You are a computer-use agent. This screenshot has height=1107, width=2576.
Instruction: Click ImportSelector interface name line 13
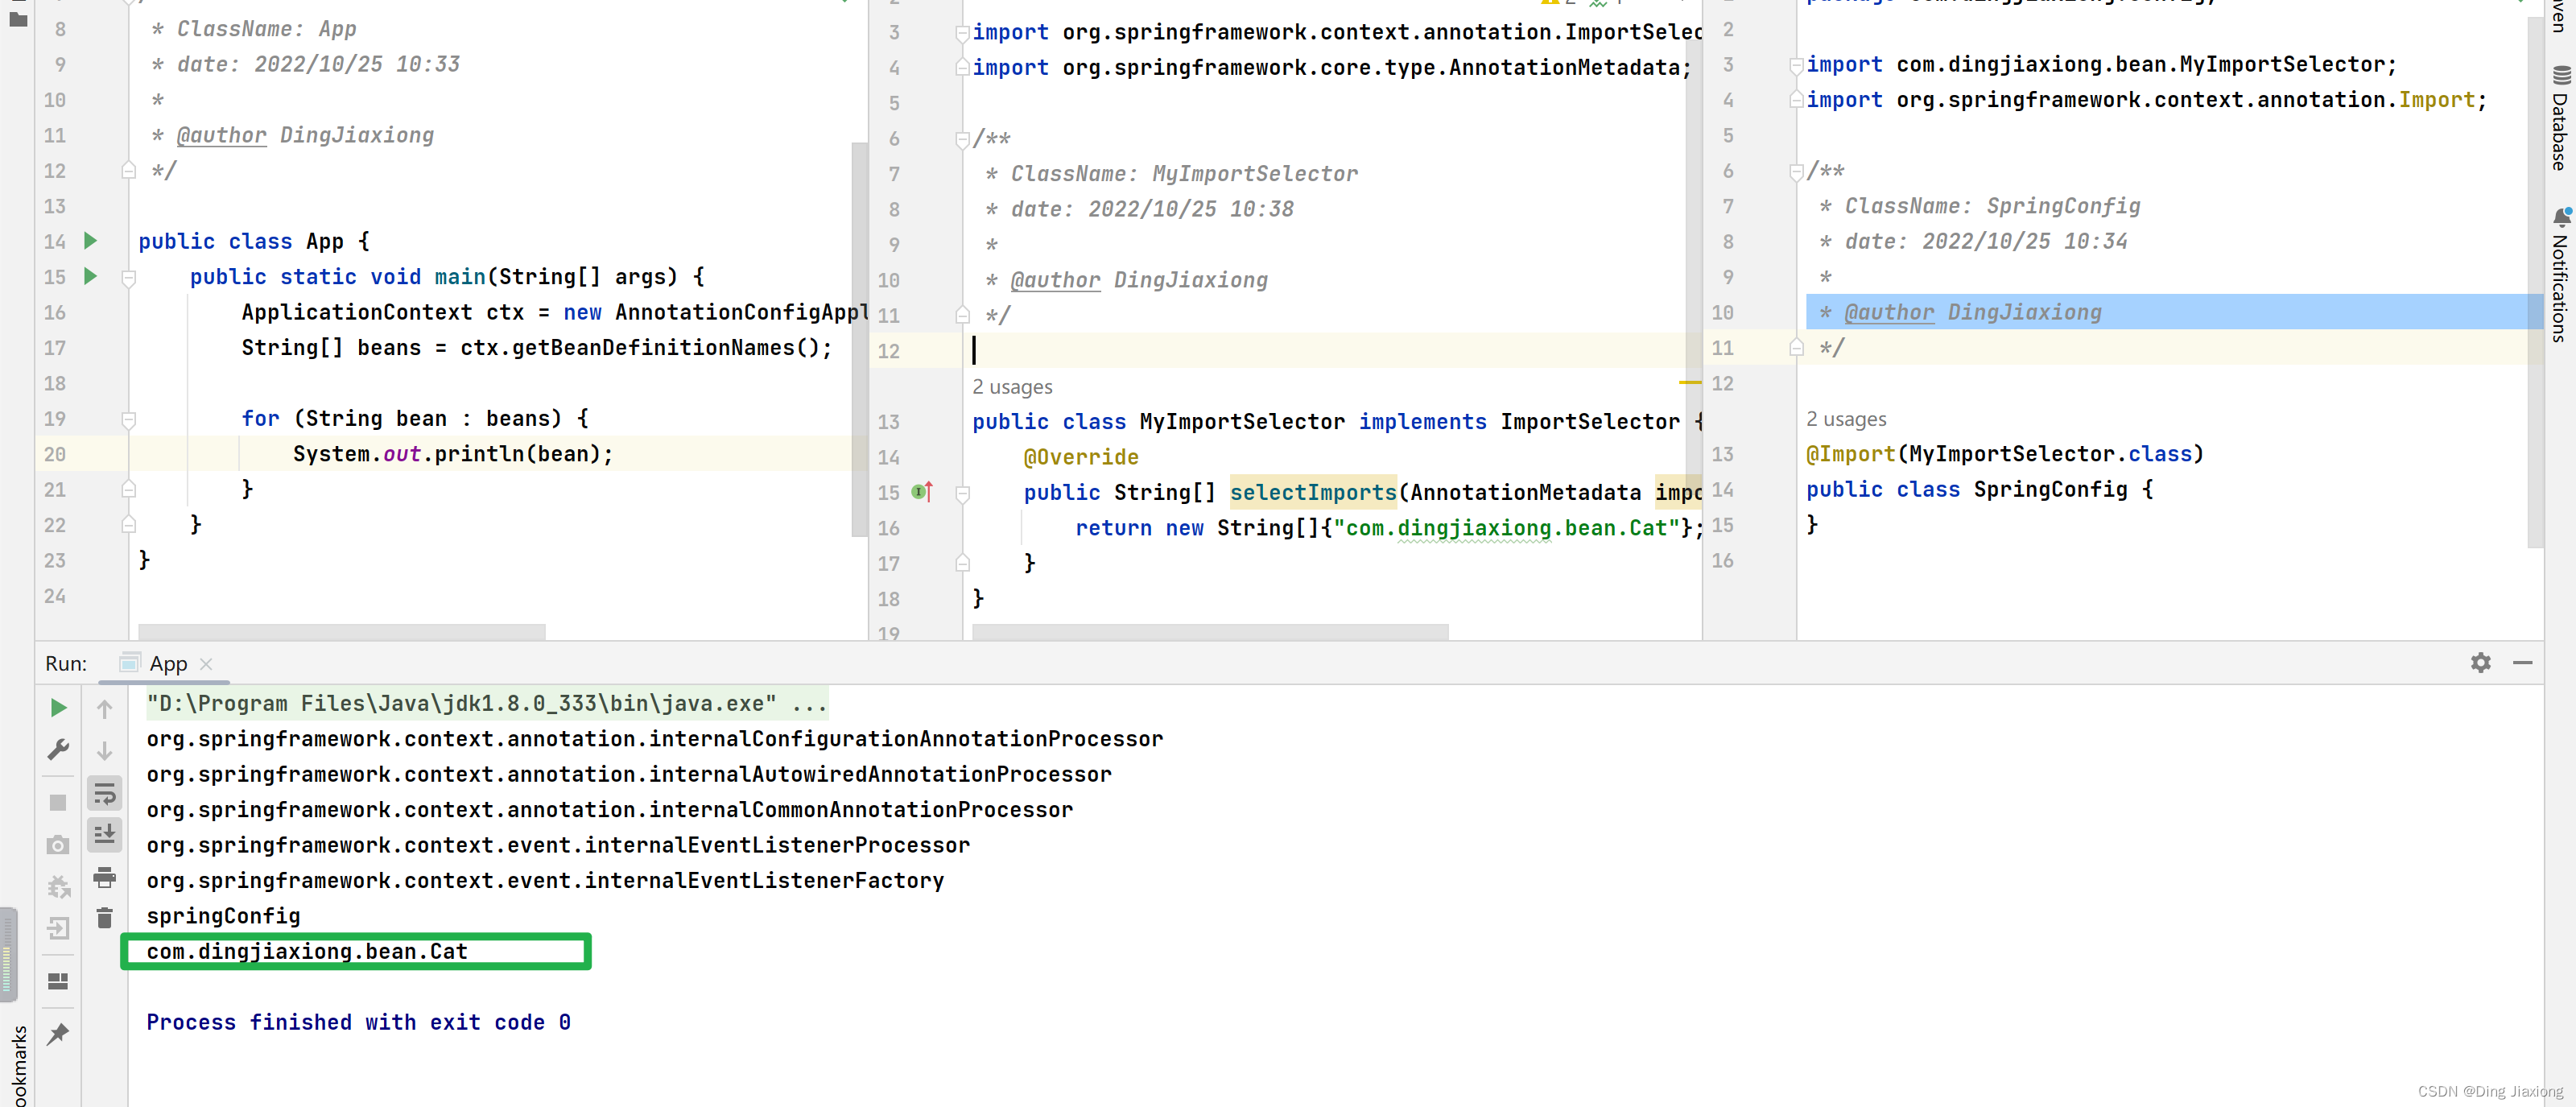[x=1589, y=422]
